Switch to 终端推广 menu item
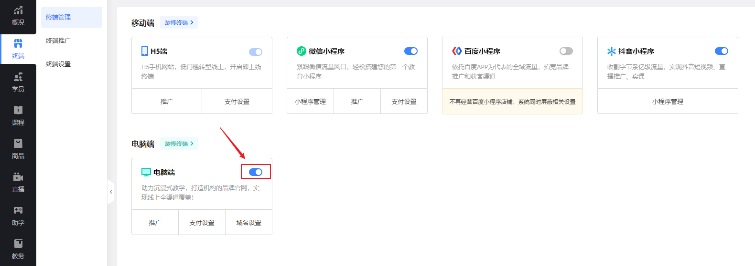 click(x=58, y=41)
